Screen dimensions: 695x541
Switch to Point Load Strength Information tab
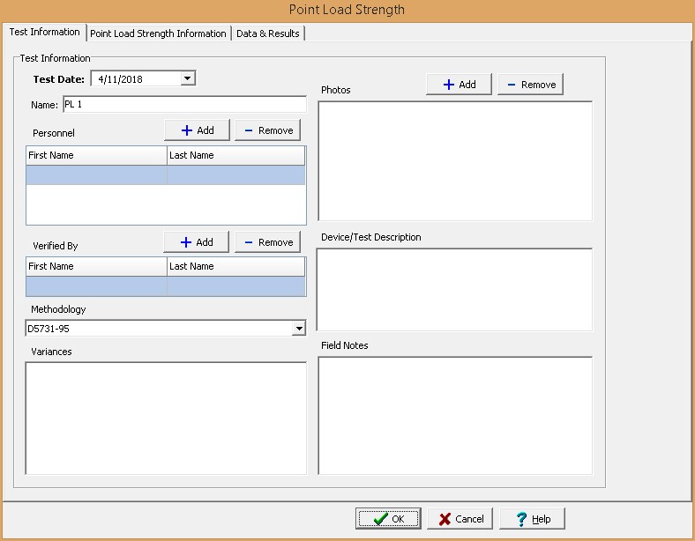coord(158,33)
